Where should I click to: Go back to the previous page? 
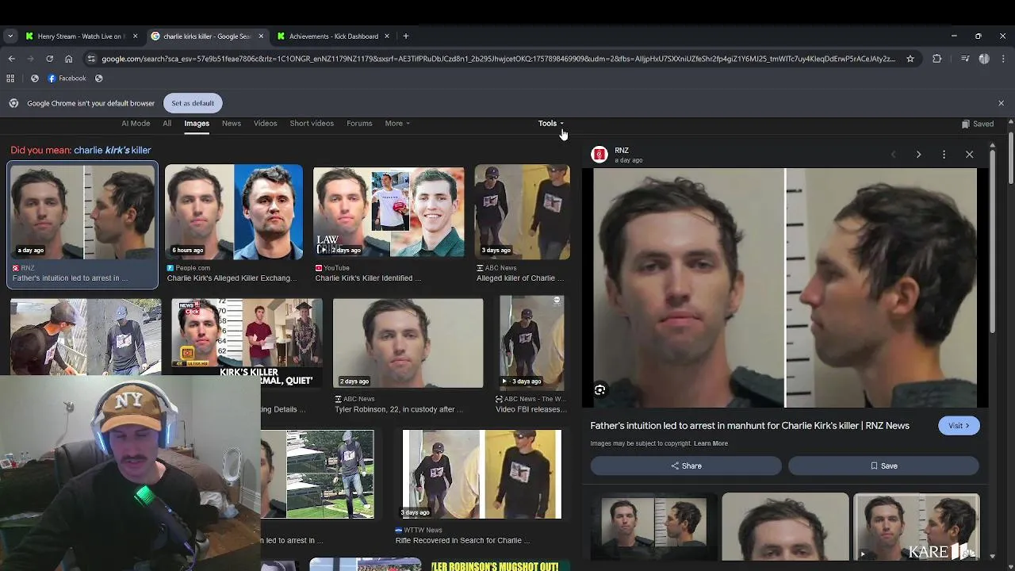point(11,59)
